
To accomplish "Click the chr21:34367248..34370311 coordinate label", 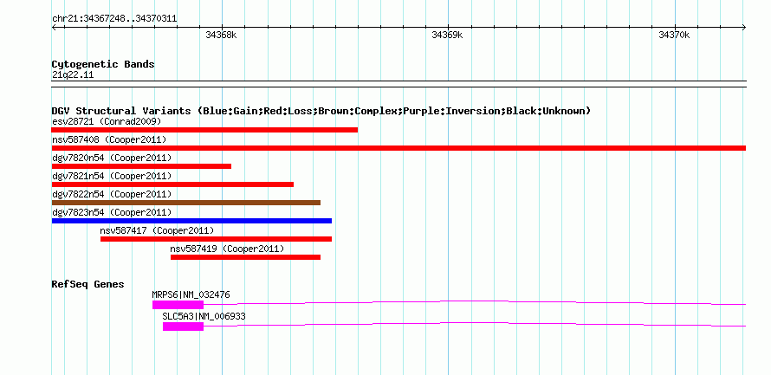I will coord(114,19).
